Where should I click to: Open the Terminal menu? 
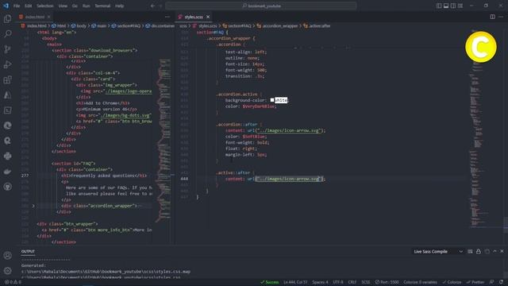click(x=102, y=6)
